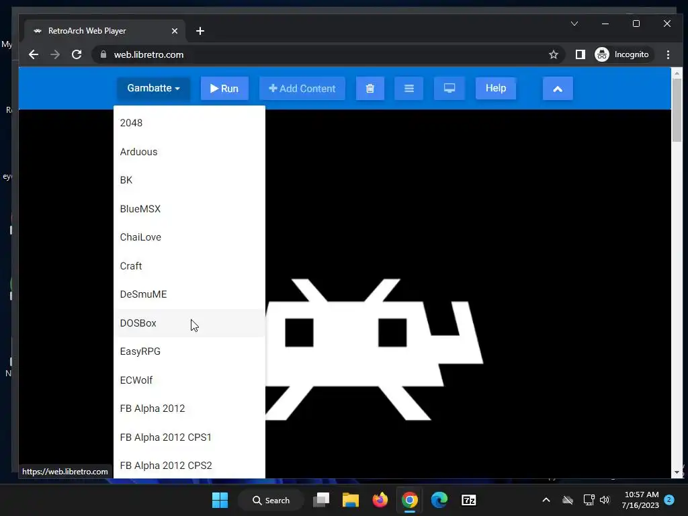Launch File Explorer from the taskbar
This screenshot has width=688, height=516.
click(351, 500)
